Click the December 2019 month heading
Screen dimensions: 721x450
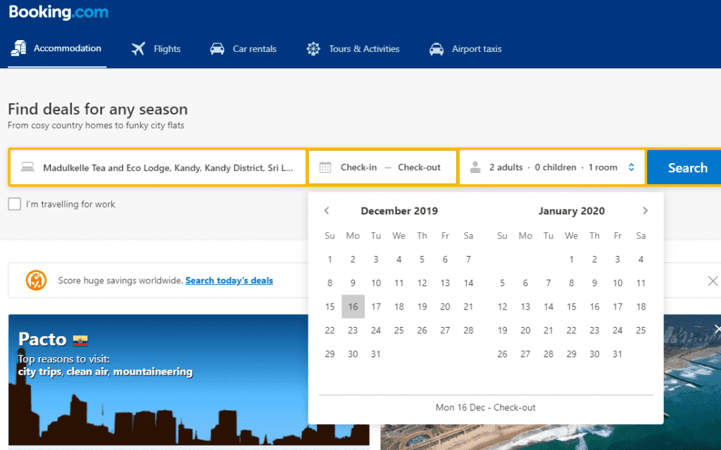click(x=399, y=211)
